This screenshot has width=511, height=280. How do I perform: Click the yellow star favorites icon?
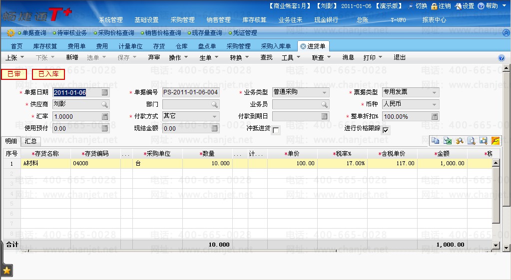(x=7, y=270)
